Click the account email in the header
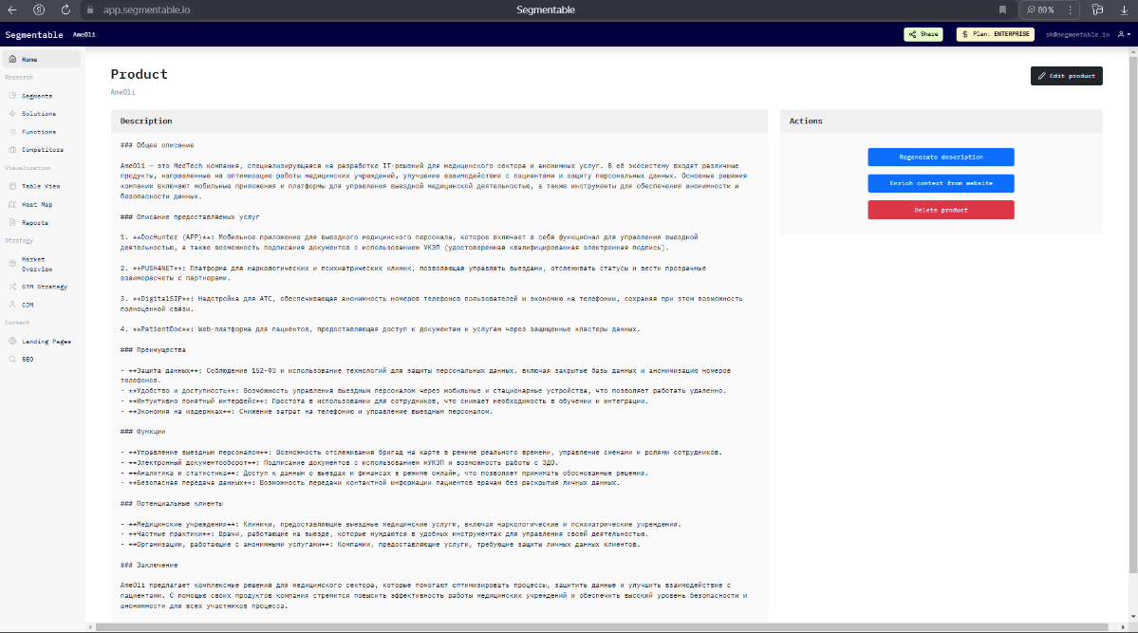The height and width of the screenshot is (633, 1138). (1077, 34)
